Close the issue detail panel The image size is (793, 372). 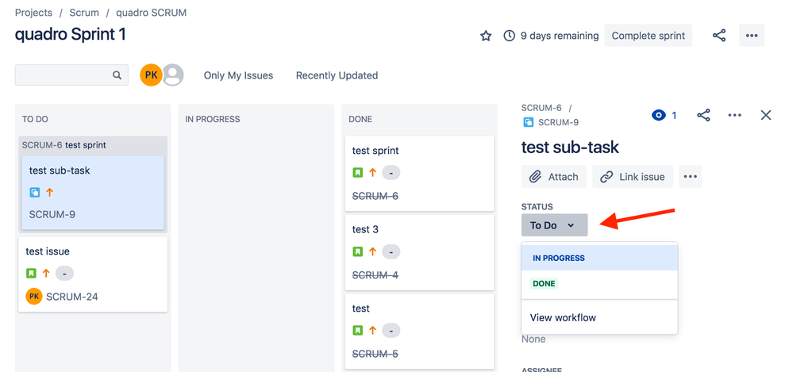(766, 115)
